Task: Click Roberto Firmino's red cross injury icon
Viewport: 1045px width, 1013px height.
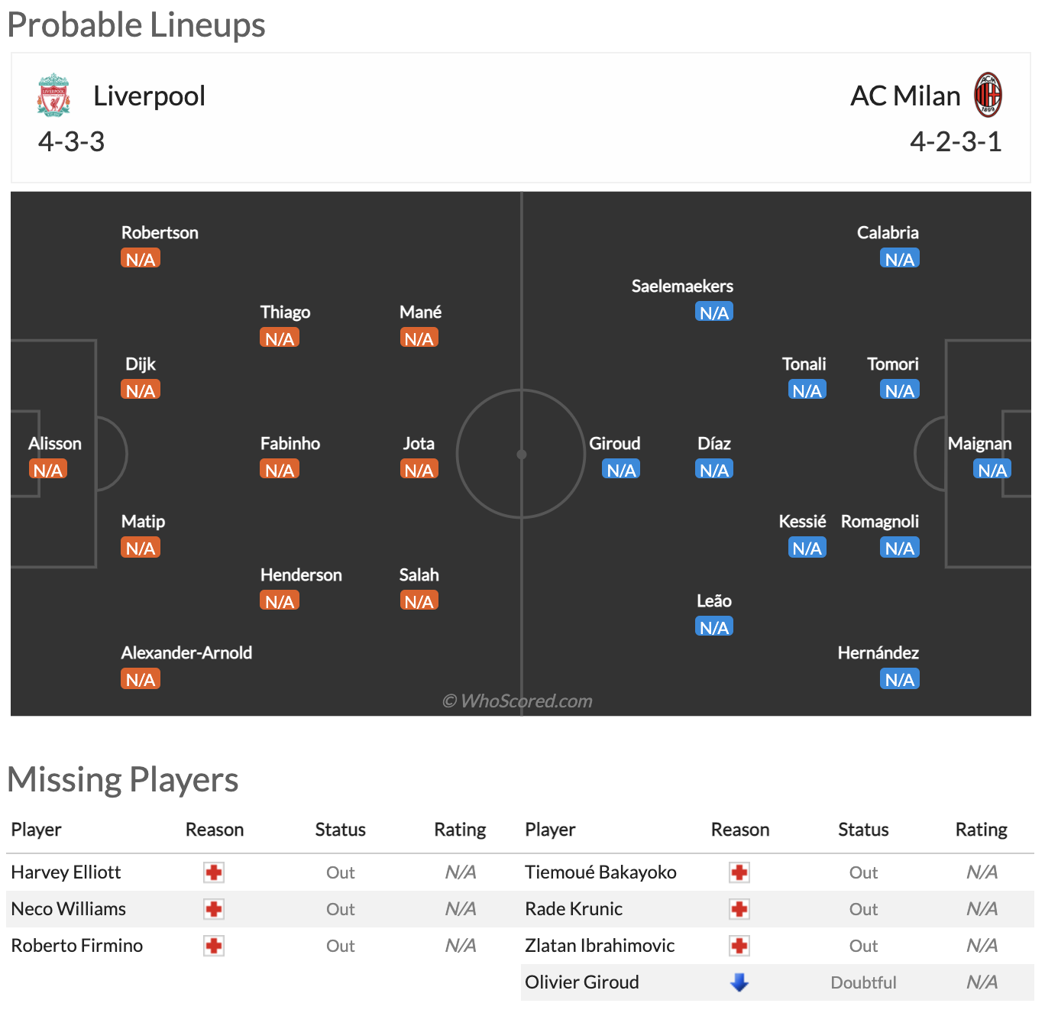Action: pyautogui.click(x=214, y=946)
